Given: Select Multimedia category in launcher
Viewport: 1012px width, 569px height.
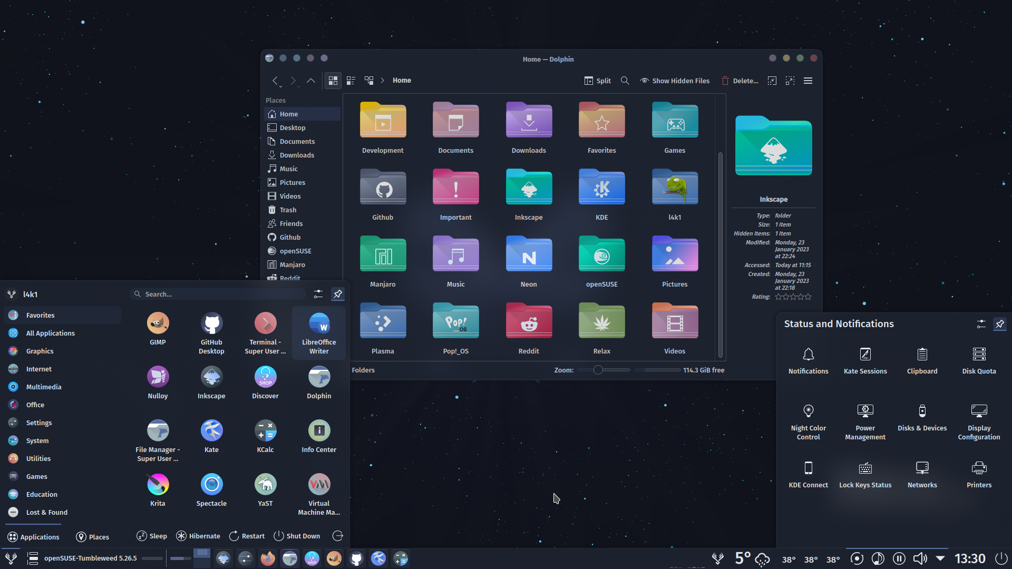Looking at the screenshot, I should (62, 387).
